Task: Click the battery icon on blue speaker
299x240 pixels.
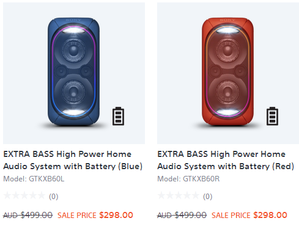Action: point(118,116)
